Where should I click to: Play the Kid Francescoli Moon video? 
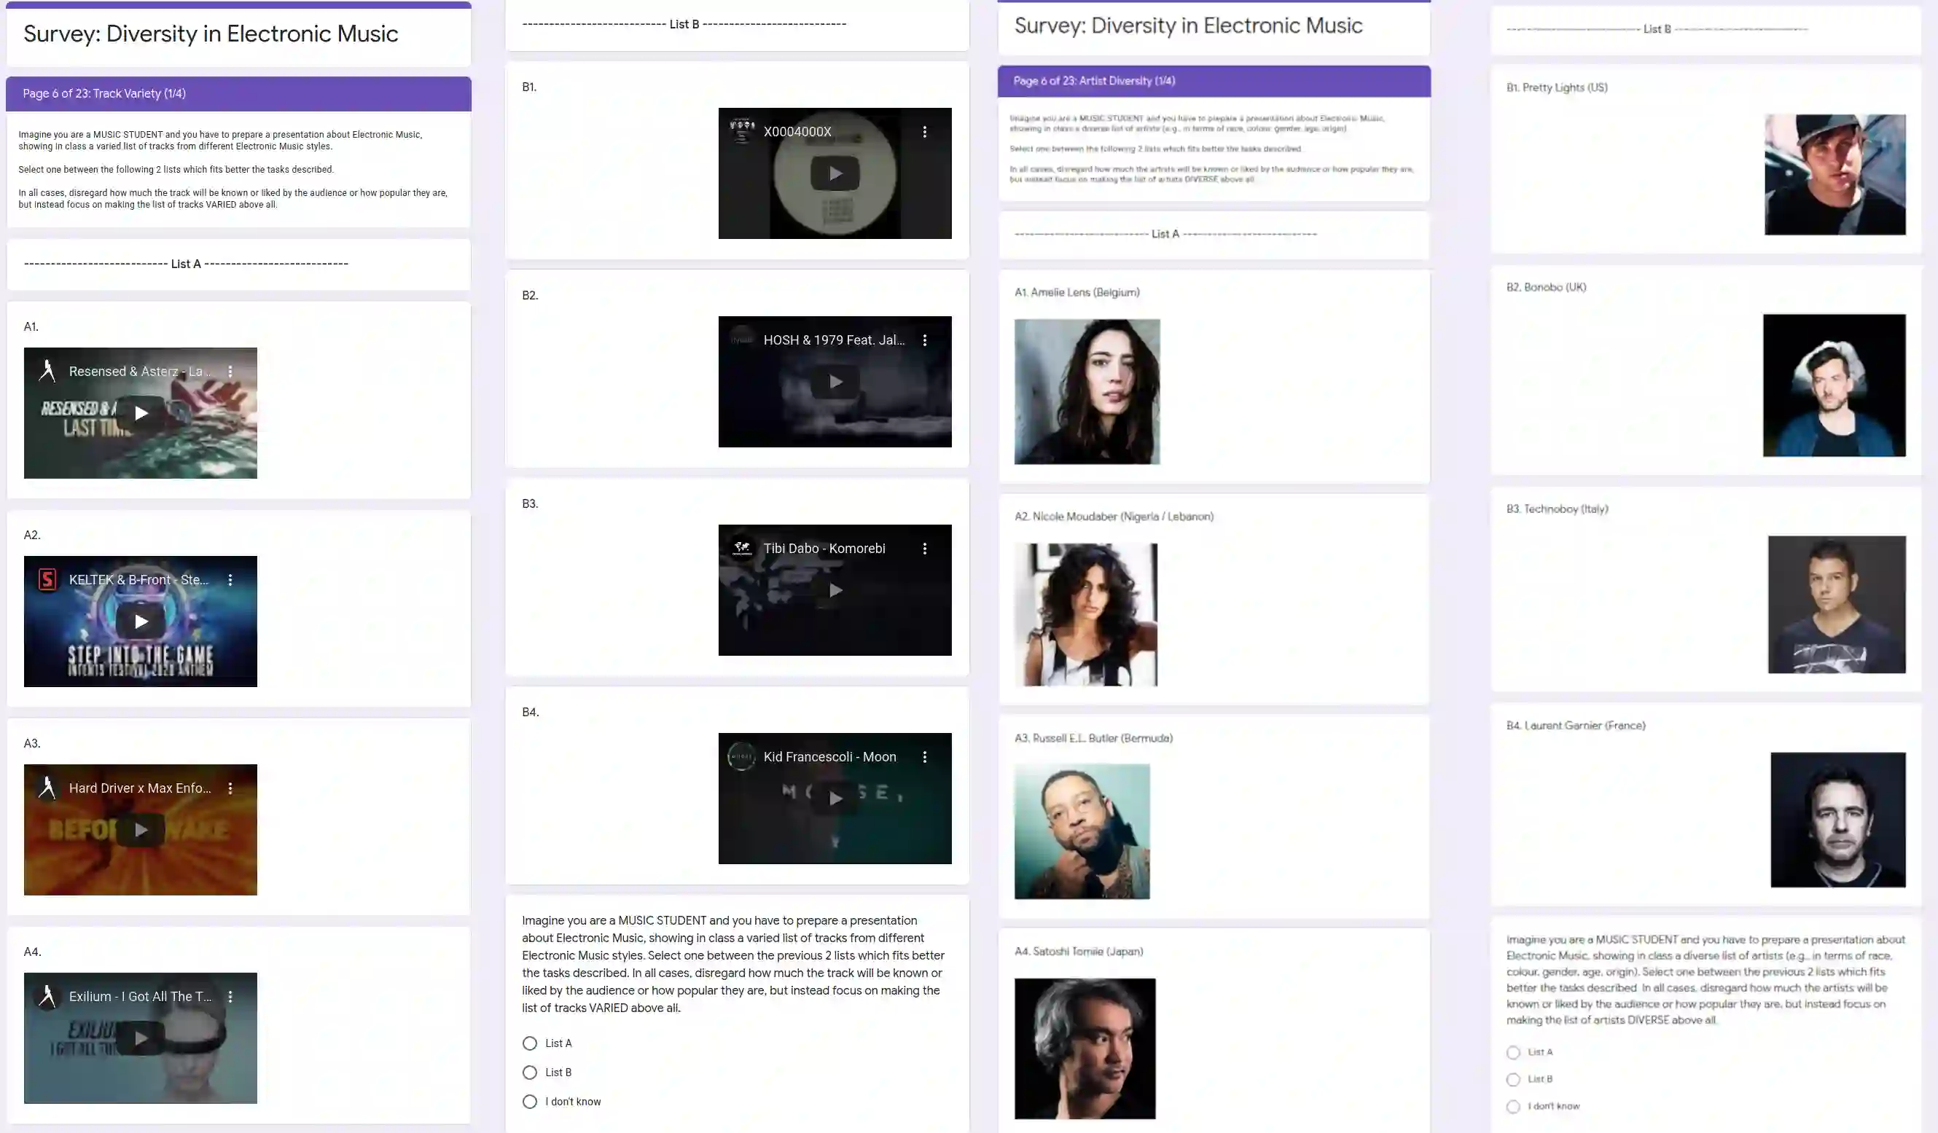click(835, 799)
